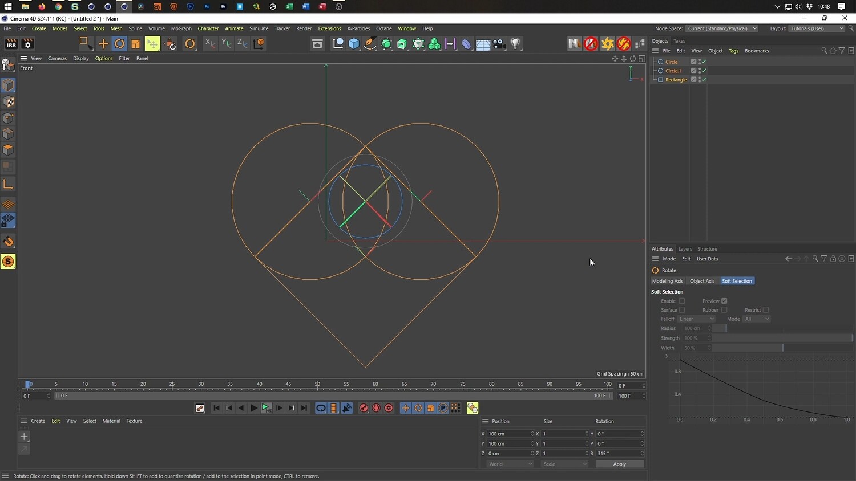Open the Node Space dropdown
856x481 pixels.
[722, 28]
